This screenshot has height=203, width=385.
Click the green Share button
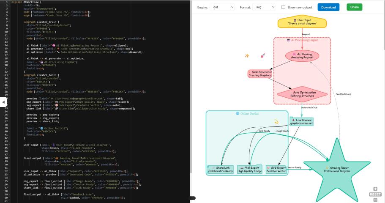coord(354,7)
